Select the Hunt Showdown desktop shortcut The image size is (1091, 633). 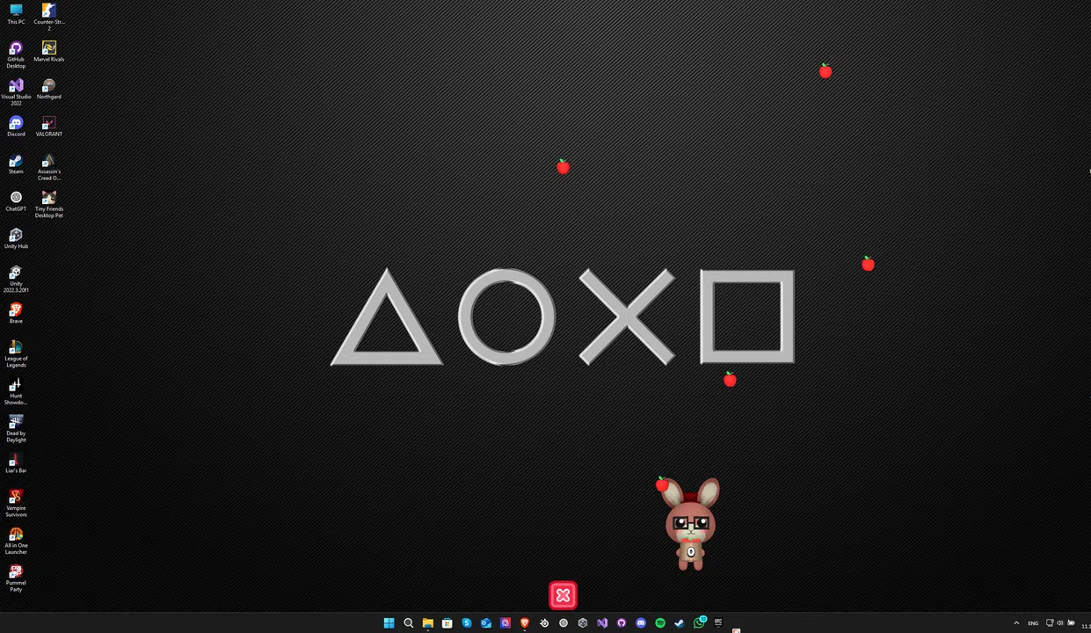[x=16, y=391]
